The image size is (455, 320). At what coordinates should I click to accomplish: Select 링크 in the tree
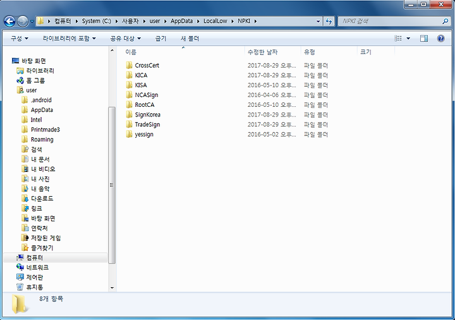pyautogui.click(x=37, y=209)
